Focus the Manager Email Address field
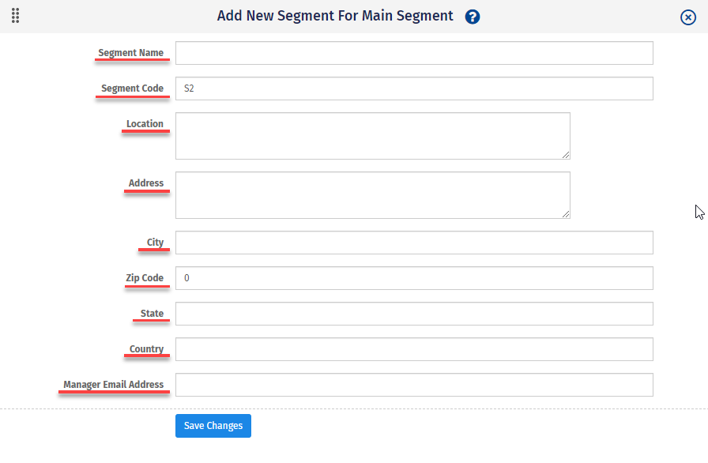 pyautogui.click(x=414, y=385)
